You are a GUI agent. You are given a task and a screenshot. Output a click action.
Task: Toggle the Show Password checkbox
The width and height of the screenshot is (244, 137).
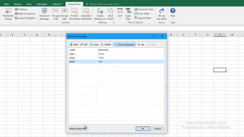(x=116, y=45)
